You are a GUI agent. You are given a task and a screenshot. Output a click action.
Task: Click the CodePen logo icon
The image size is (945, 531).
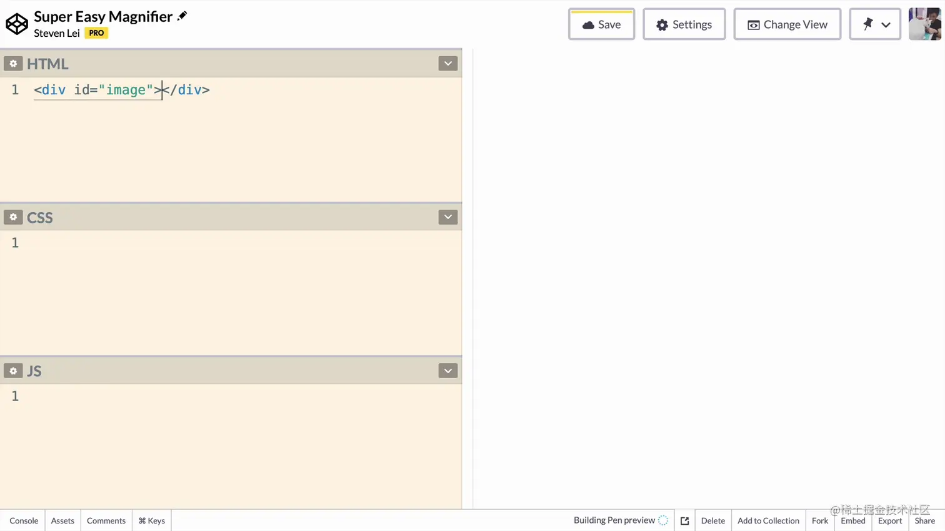(x=17, y=24)
